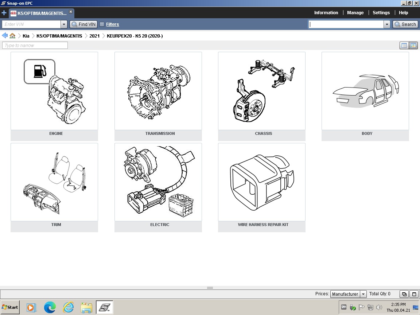Open File Explorer from the taskbar

[x=86, y=308]
